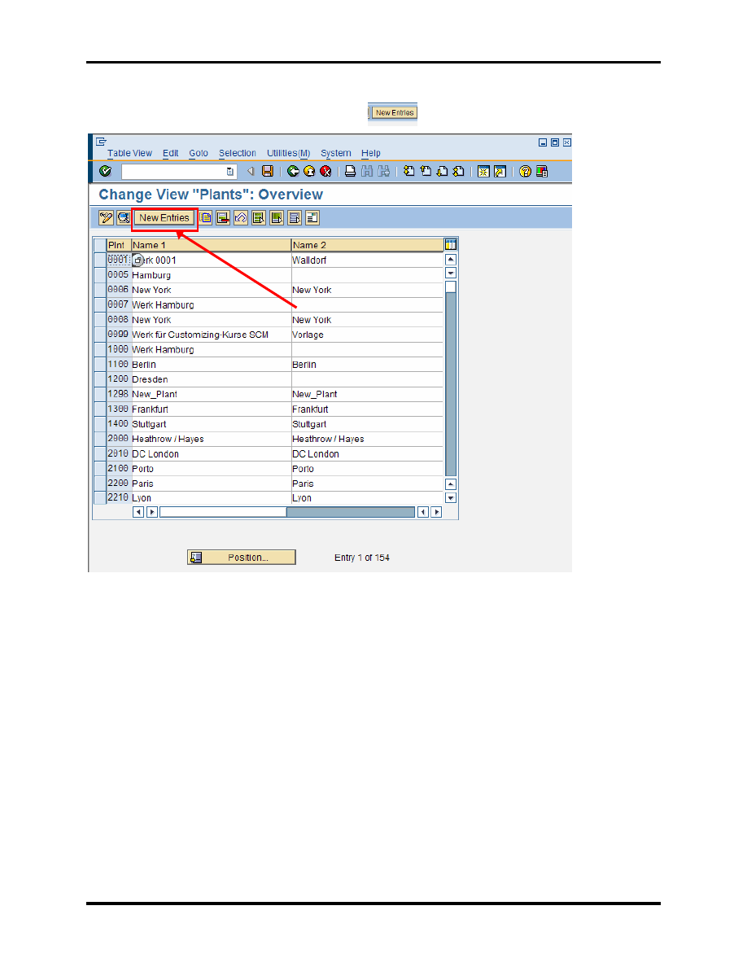Click the Name 1 cell containing Frankfurt

click(x=210, y=409)
